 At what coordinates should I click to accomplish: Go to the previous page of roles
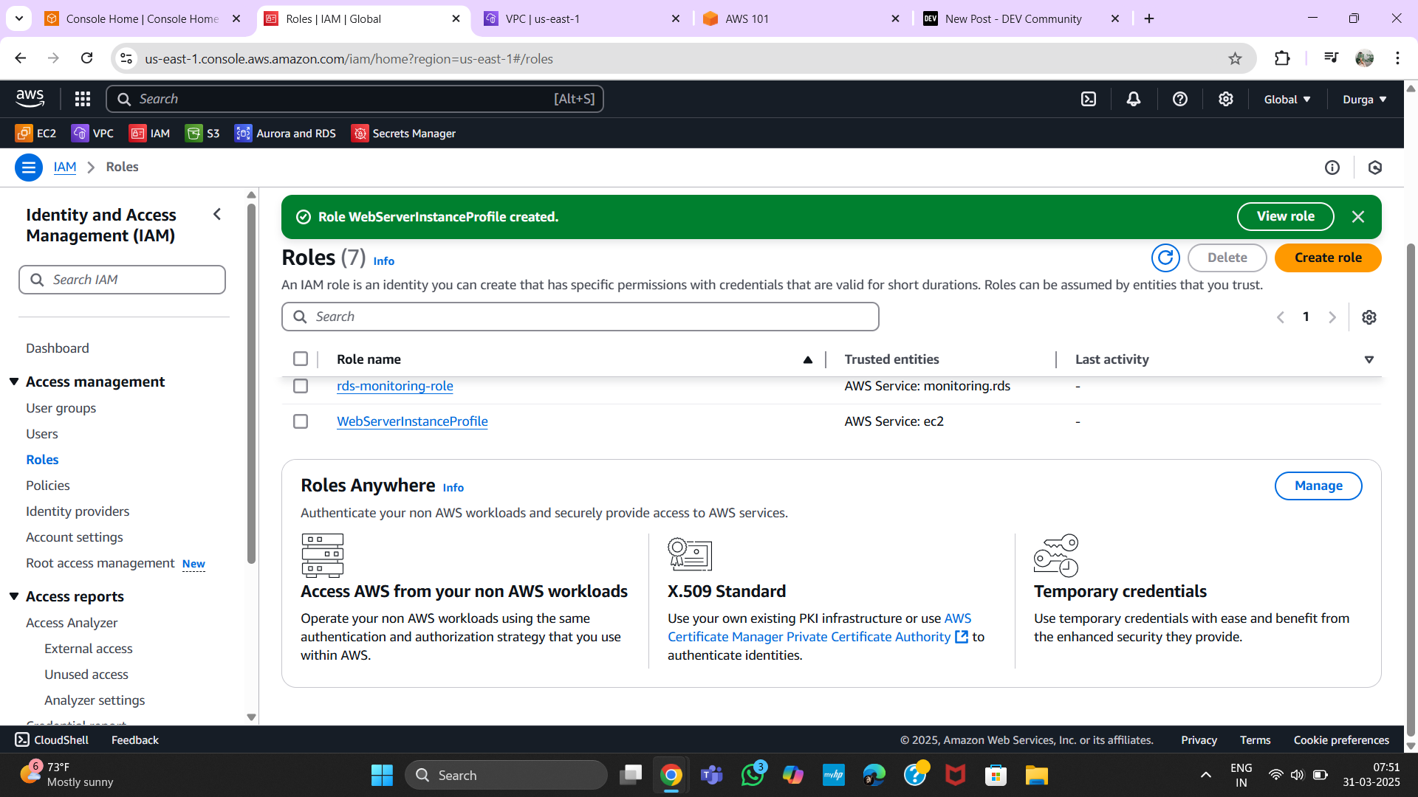pyautogui.click(x=1281, y=317)
